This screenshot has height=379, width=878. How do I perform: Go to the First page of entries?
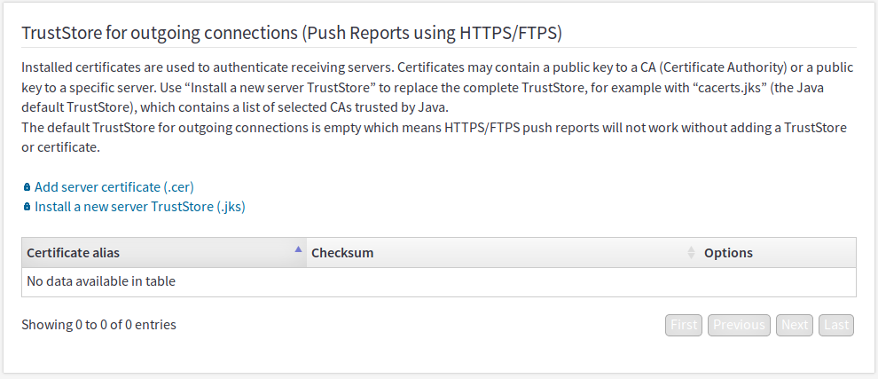tap(684, 325)
